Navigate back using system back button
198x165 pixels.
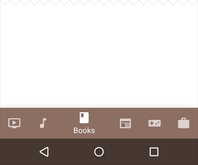click(44, 152)
